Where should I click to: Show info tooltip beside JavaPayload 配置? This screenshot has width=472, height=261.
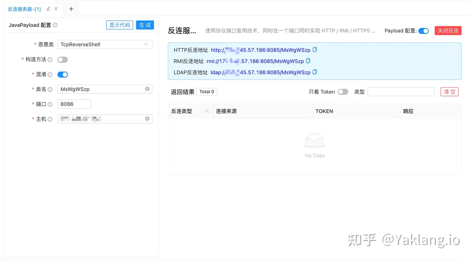tap(55, 25)
